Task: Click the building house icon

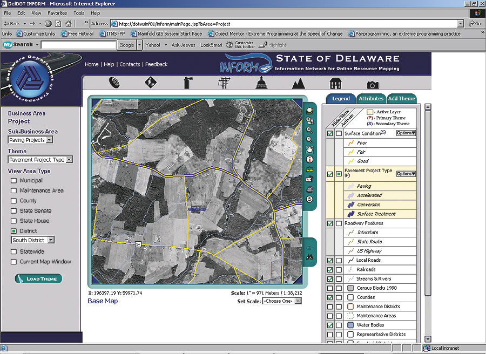Action: (335, 83)
